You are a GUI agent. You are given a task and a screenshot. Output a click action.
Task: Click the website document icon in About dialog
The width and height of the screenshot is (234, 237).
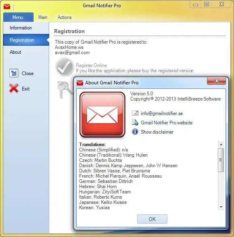pos(135,122)
